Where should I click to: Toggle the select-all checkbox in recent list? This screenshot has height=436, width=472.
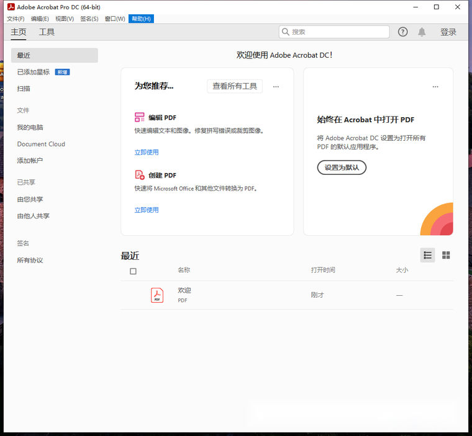[133, 271]
